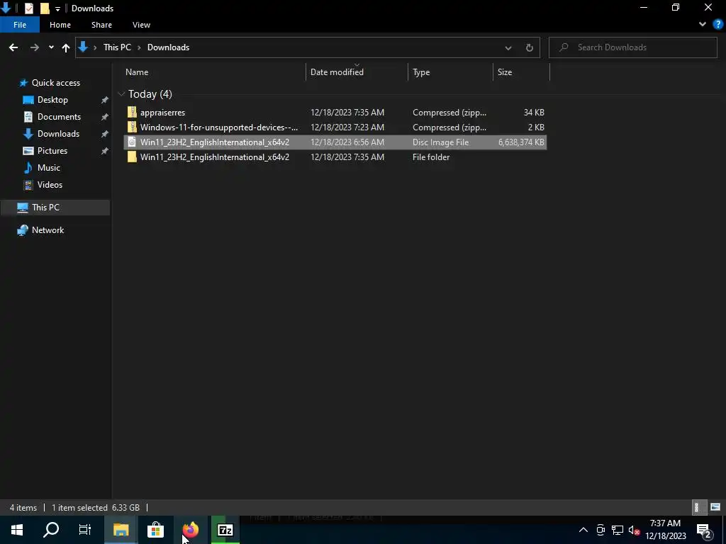Click the 6,638,374 KB size cell
Viewport: 726px width, 544px height.
(521, 142)
